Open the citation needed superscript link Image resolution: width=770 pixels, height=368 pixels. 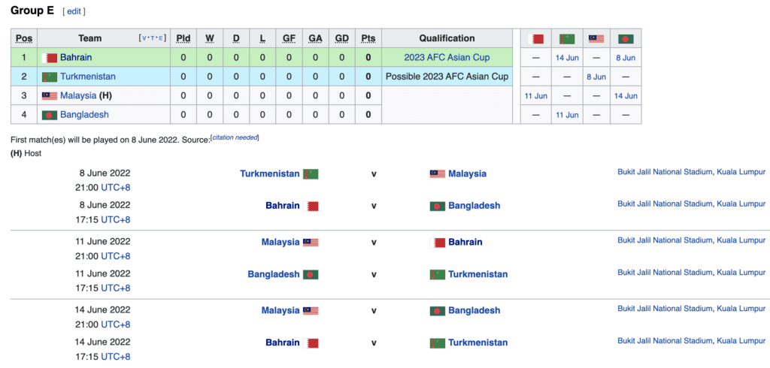[235, 138]
